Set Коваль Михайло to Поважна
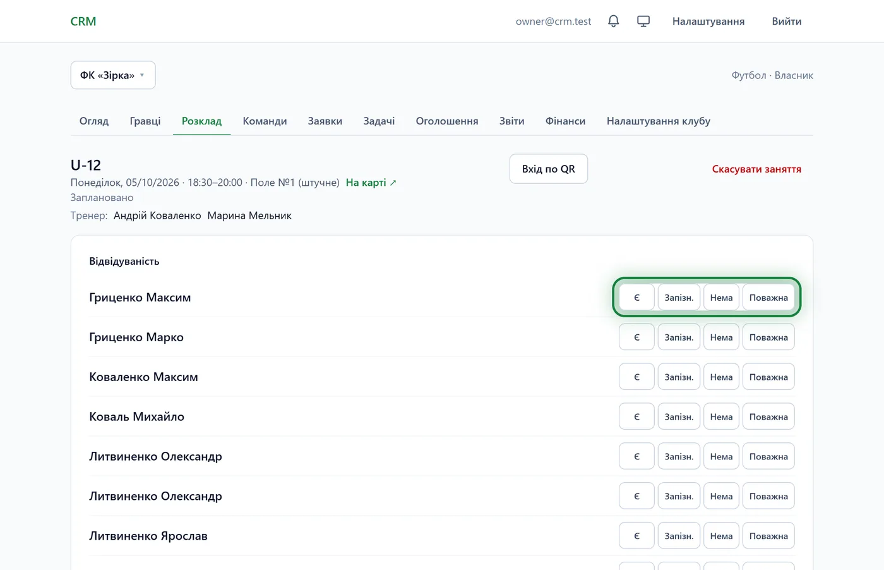Image resolution: width=884 pixels, height=570 pixels. [768, 417]
